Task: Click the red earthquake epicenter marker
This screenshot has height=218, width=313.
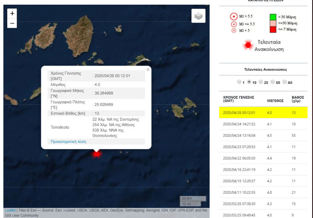Action: click(97, 154)
